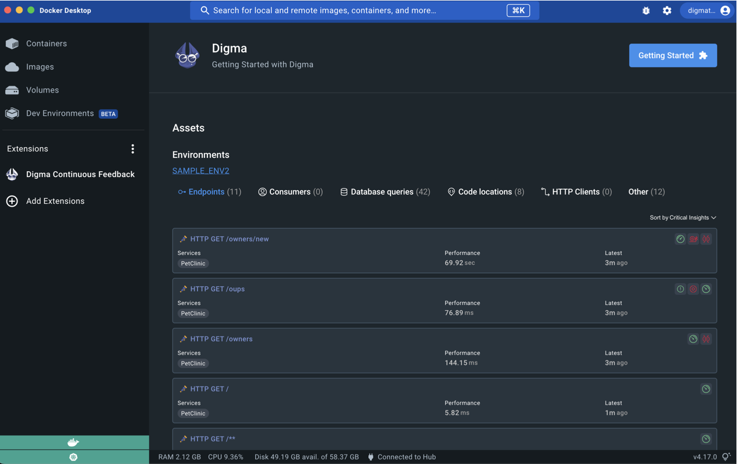Image resolution: width=737 pixels, height=464 pixels.
Task: Click the Digma logo icon
Action: (x=188, y=56)
